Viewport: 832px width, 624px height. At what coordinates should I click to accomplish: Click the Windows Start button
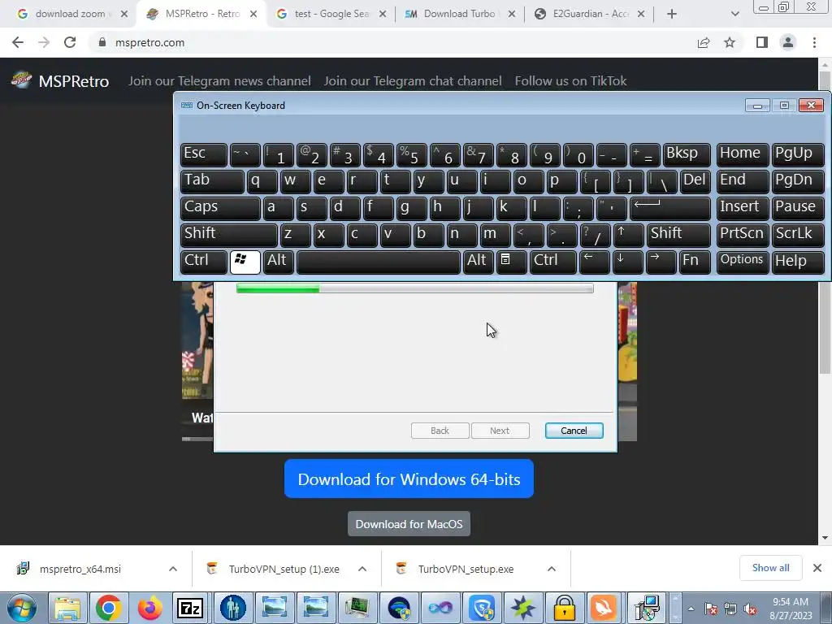coord(20,608)
